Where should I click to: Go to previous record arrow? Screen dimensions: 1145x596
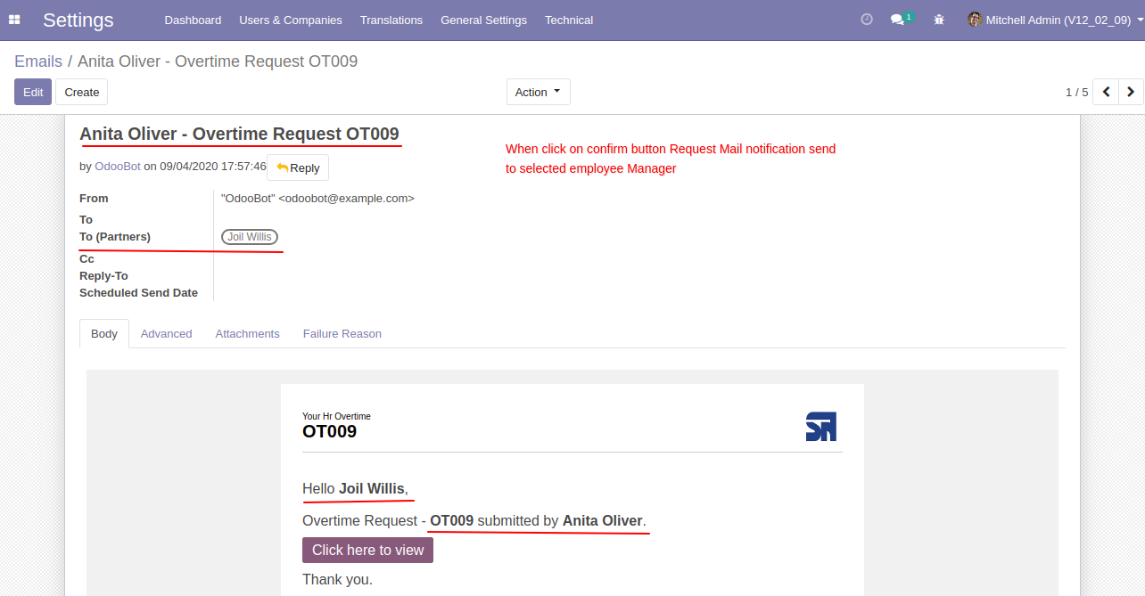click(1106, 92)
